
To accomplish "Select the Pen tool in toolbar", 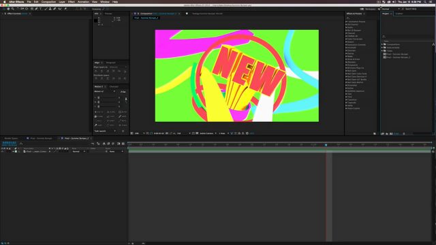I will click(36, 9).
